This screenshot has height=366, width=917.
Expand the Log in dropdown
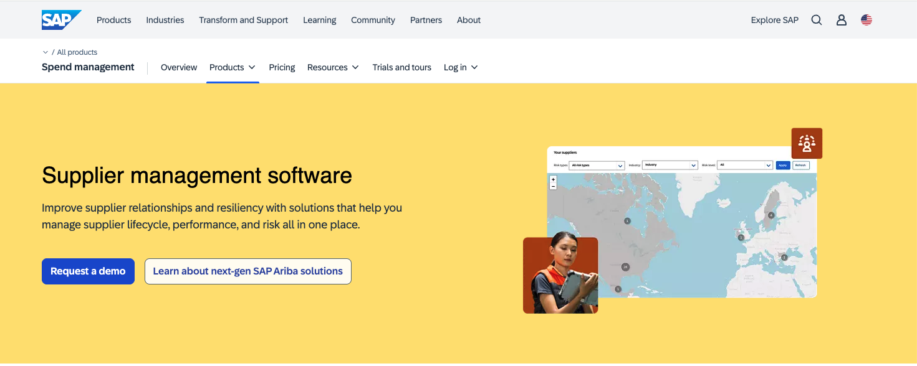click(461, 67)
